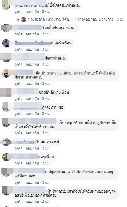Reply to the comment สู้ๆเพื่อน
This screenshot has width=127, height=207.
click(32, 163)
